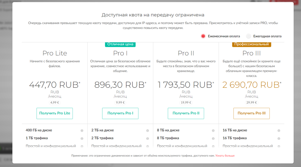
Task: Info icon for Pro Lite Простой и конфиденциальный
Action: click(82, 146)
